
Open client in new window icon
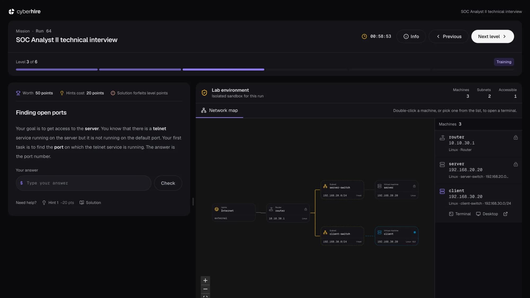coord(505,214)
